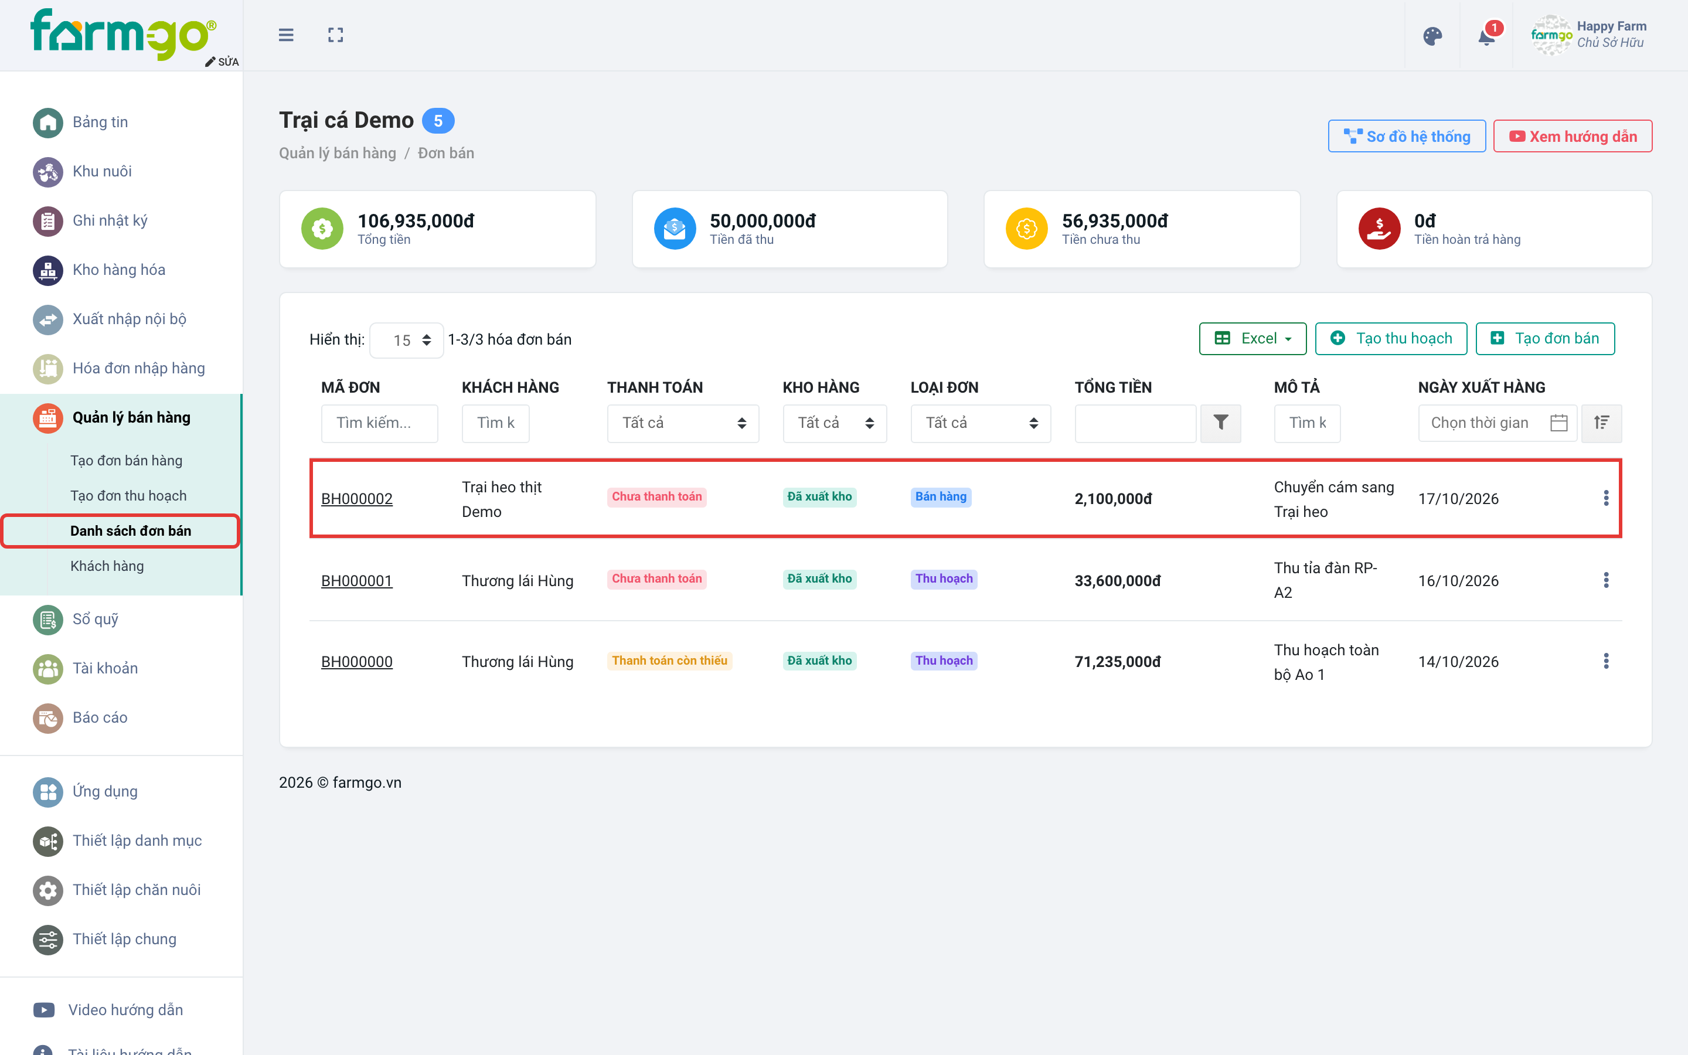Click the Báo cáo sidebar icon
1688x1055 pixels.
(x=48, y=718)
